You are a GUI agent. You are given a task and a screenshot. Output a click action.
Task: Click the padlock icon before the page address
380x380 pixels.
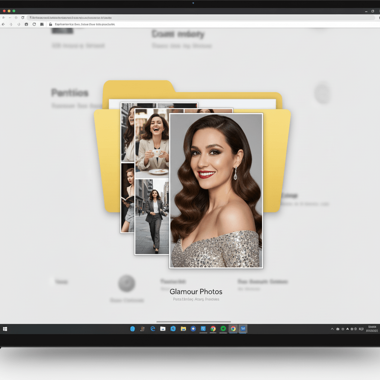tap(50, 24)
